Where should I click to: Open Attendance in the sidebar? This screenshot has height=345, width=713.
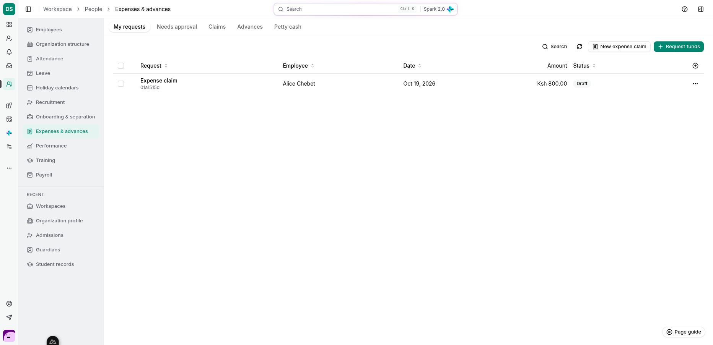(61, 59)
